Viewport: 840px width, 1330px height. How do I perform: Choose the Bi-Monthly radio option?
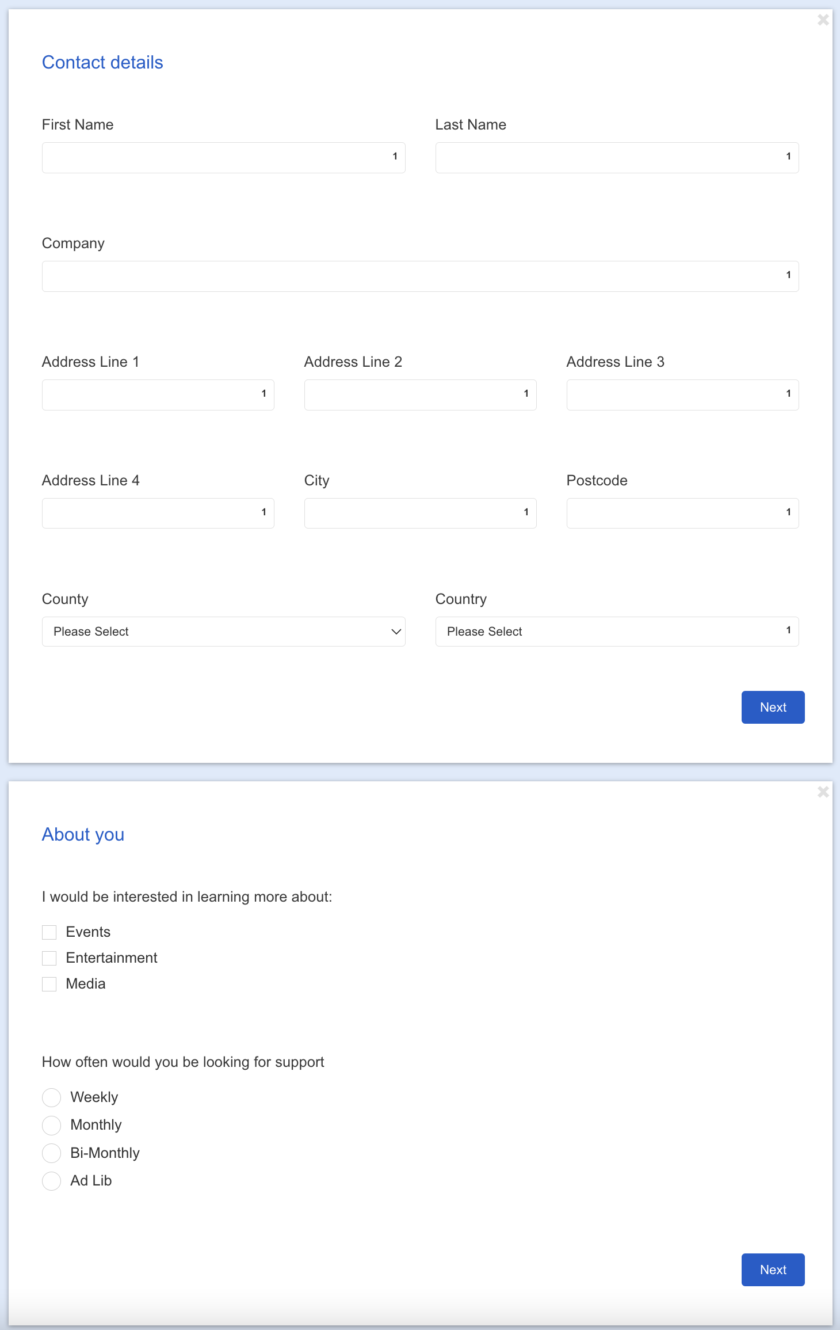52,1153
